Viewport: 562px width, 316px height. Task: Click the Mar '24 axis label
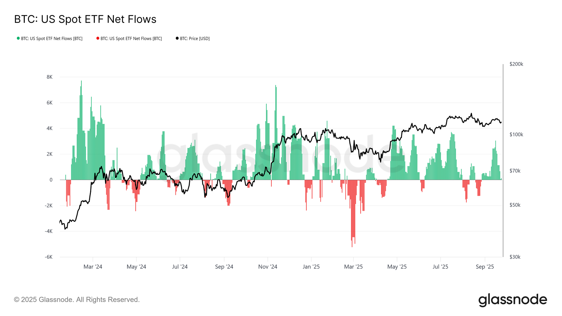click(x=93, y=267)
